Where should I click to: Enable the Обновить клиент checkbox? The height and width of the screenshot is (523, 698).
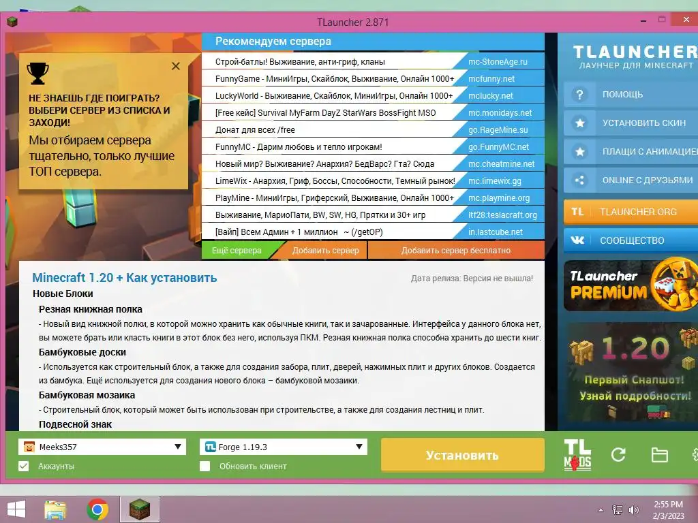[204, 466]
